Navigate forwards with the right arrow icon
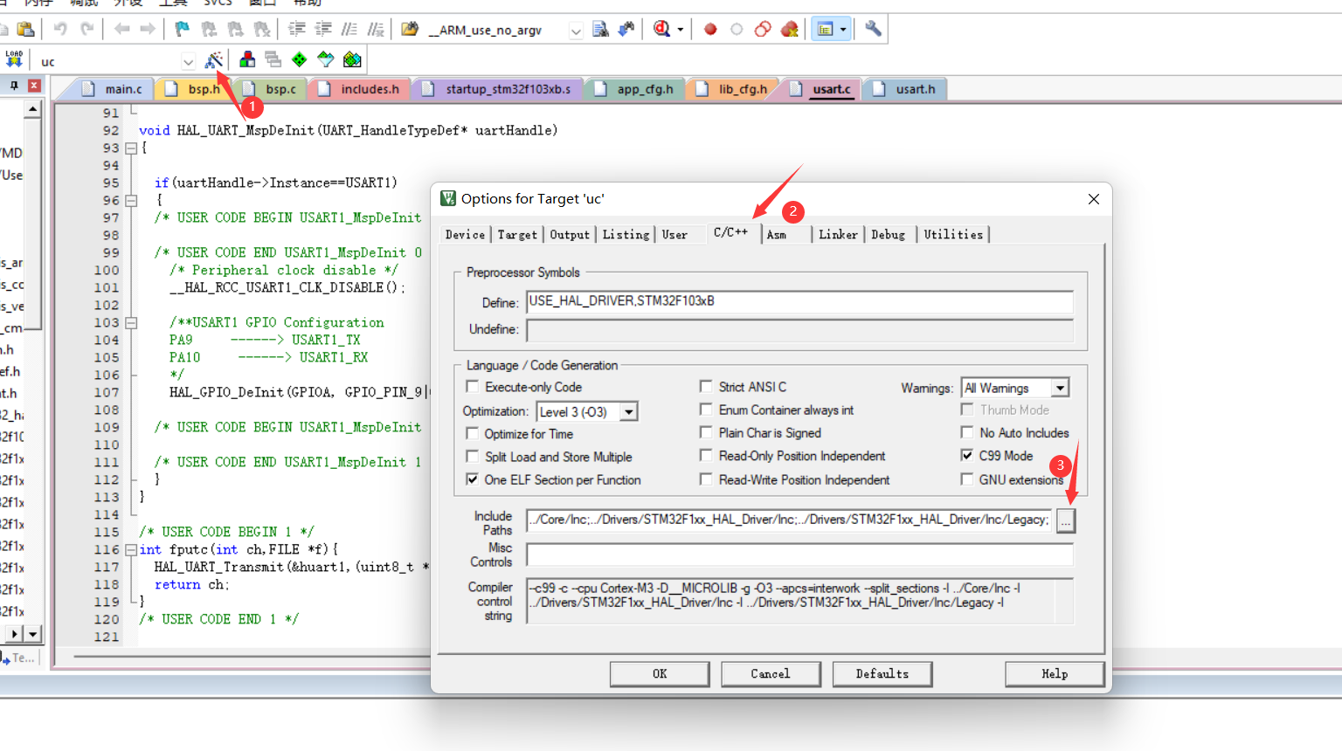Screen dimensions: 1342x751 (148, 29)
